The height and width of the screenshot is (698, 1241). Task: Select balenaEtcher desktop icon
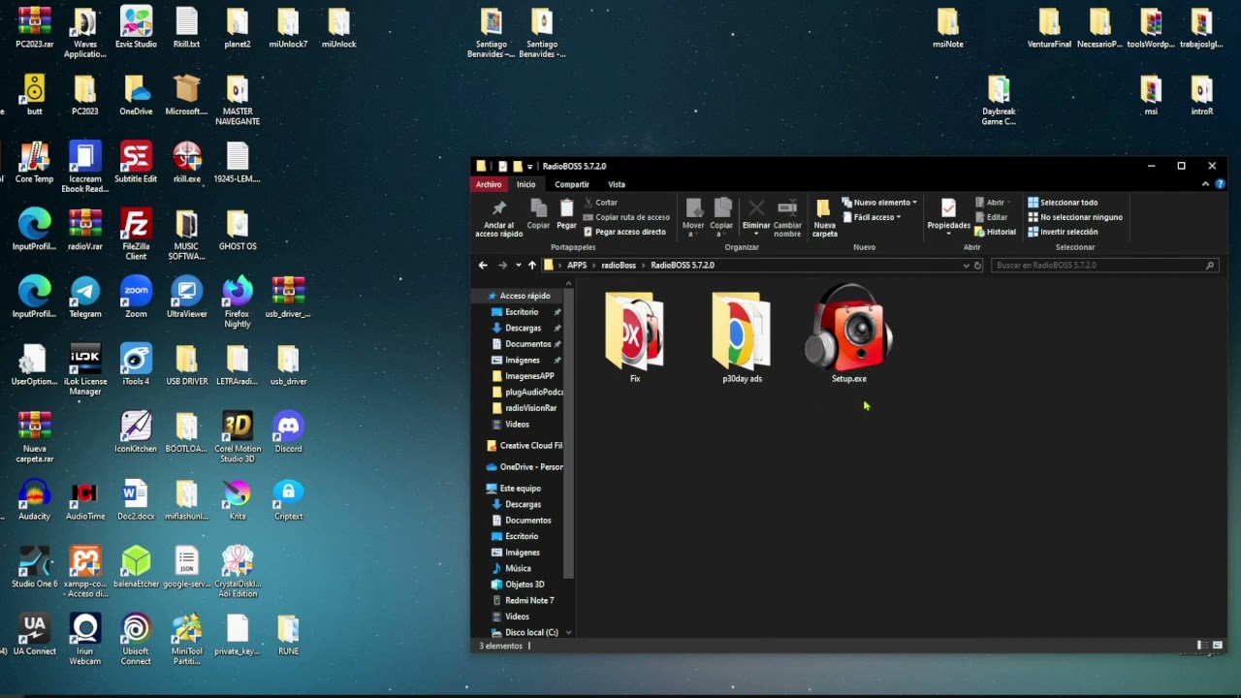pos(136,567)
